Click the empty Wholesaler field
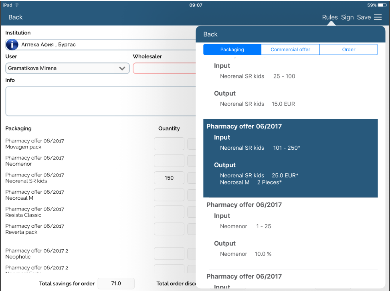390x291 pixels. point(164,68)
